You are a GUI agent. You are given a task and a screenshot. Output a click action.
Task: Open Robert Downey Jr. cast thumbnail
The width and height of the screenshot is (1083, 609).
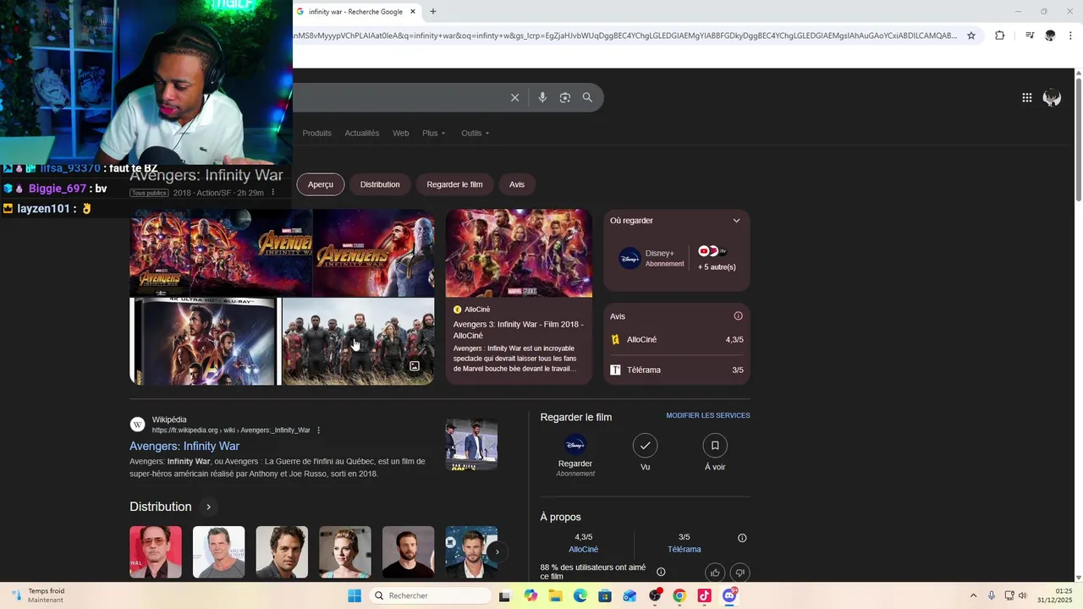point(156,551)
